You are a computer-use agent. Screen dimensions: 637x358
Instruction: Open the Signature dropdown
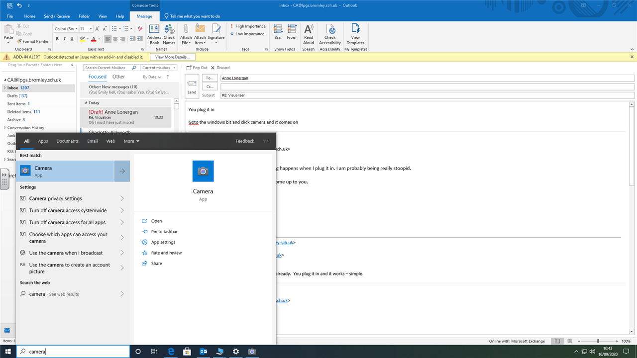pyautogui.click(x=216, y=34)
